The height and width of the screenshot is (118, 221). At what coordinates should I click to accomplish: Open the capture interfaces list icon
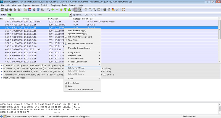point(2,10)
